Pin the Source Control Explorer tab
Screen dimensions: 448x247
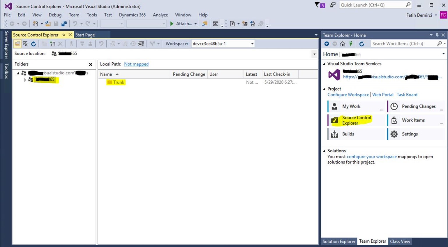[64, 35]
